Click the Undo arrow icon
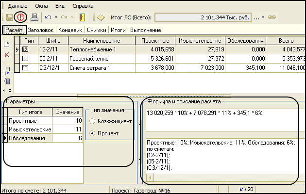 pos(48,17)
